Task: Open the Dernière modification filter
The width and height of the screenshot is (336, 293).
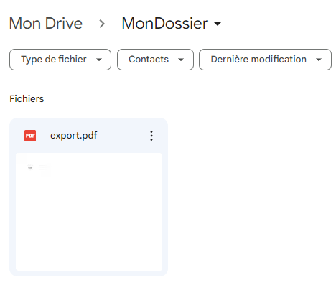Action: pos(265,60)
